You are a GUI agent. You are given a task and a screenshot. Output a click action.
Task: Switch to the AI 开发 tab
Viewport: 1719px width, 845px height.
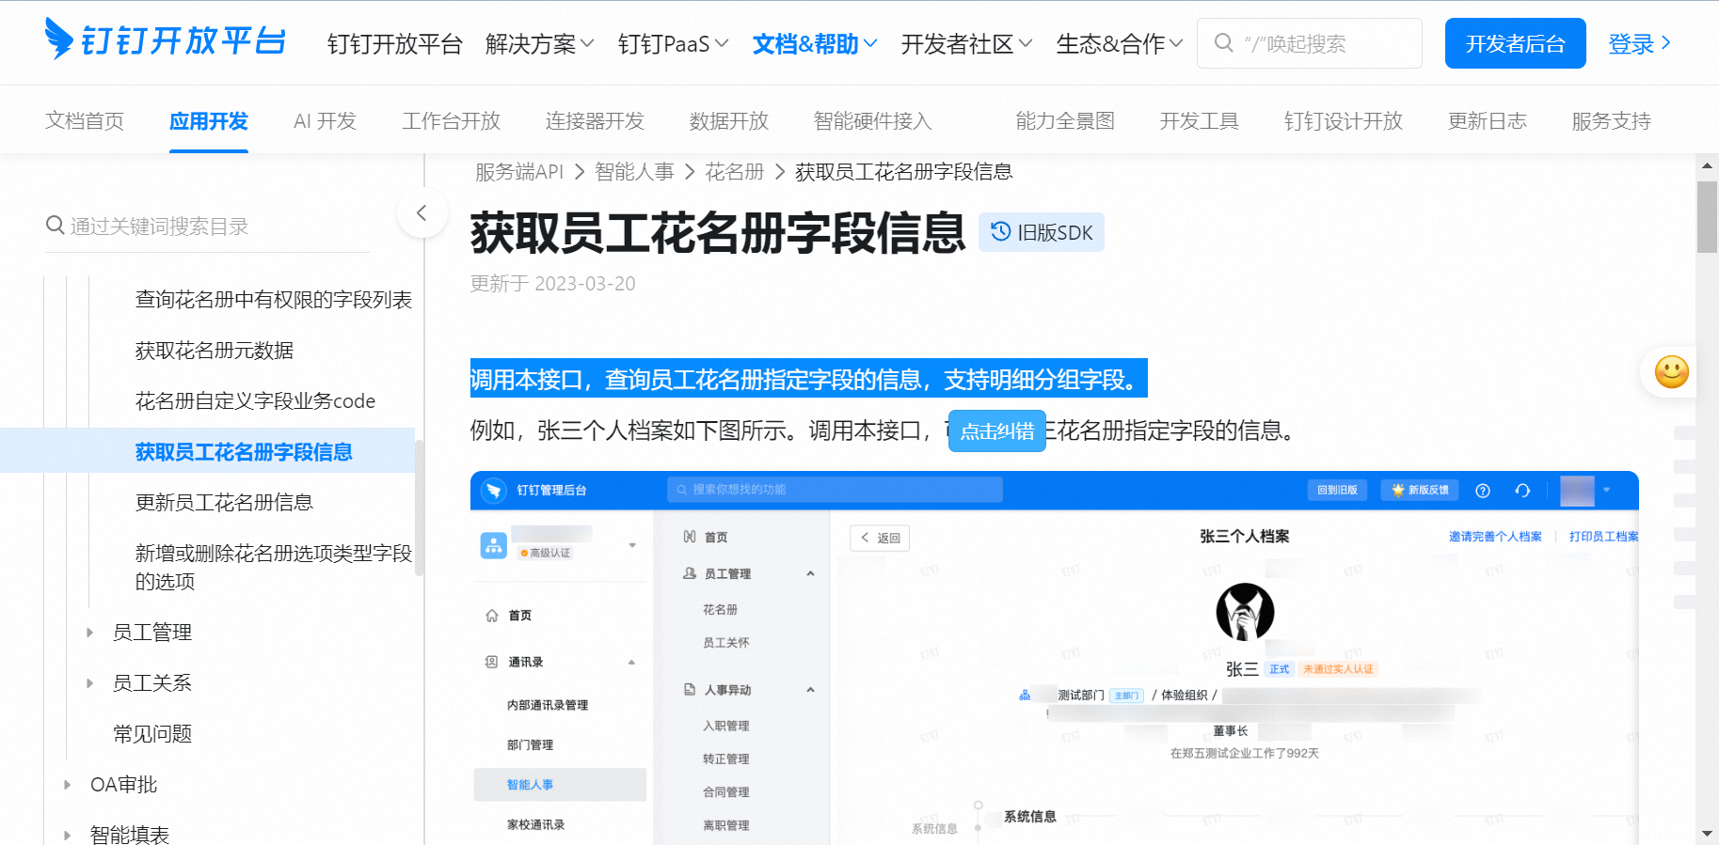click(325, 120)
